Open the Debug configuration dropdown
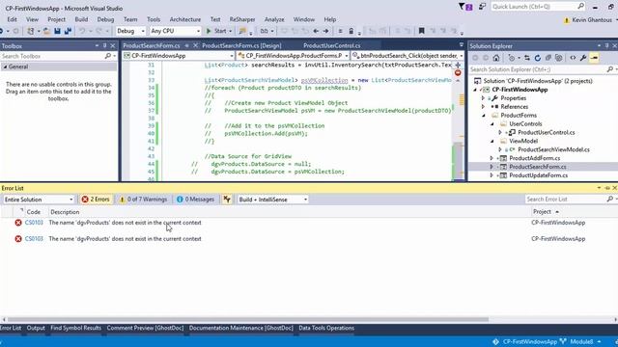Image resolution: width=618 pixels, height=347 pixels. click(131, 31)
